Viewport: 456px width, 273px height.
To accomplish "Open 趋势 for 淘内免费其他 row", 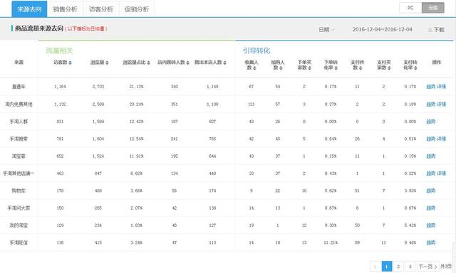I will coord(430,104).
